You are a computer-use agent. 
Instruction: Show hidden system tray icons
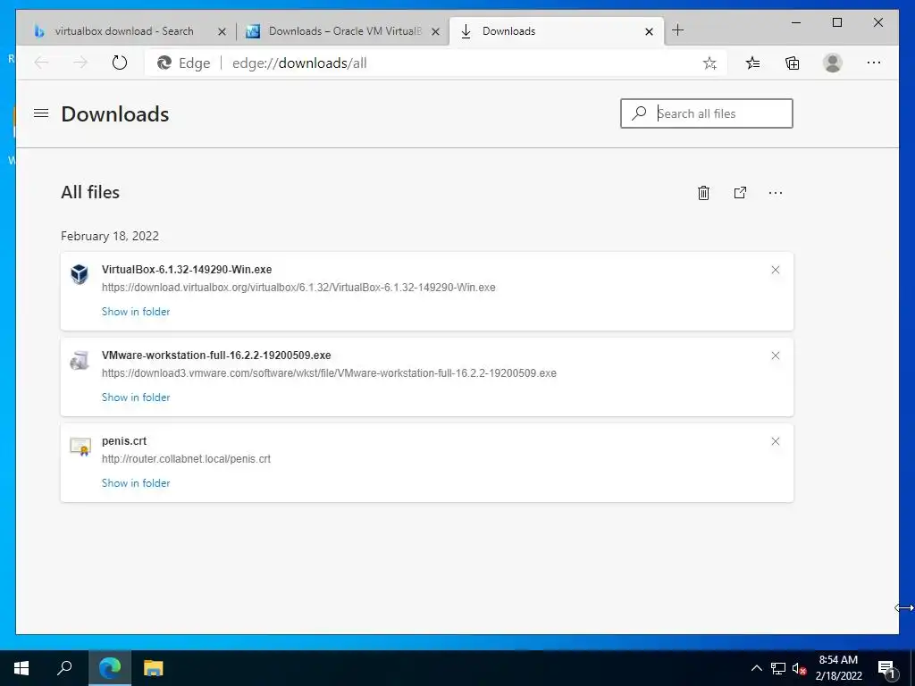coord(756,668)
